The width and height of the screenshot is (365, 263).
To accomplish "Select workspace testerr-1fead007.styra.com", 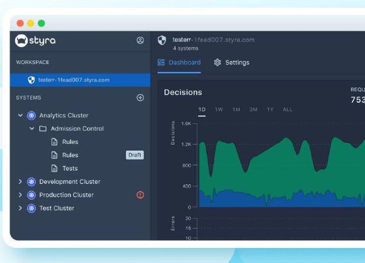I will 80,80.
